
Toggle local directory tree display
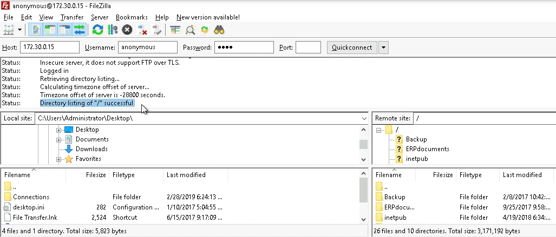click(50, 30)
